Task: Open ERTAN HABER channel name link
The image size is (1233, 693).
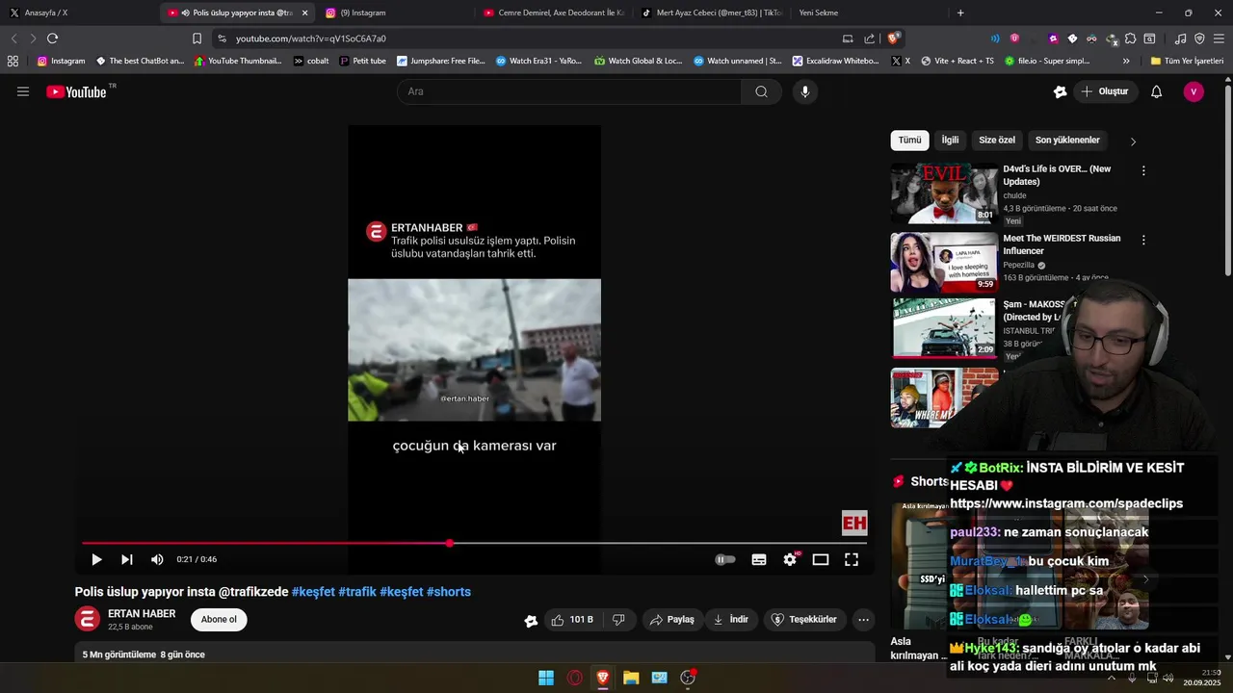Action: click(142, 614)
